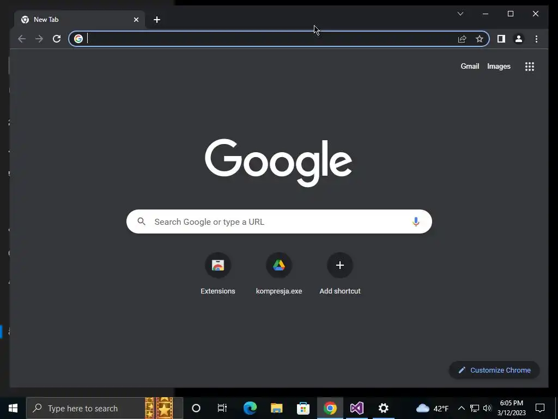Click the Google icon in the address bar
Screen dimensions: 558x419
(x=78, y=39)
